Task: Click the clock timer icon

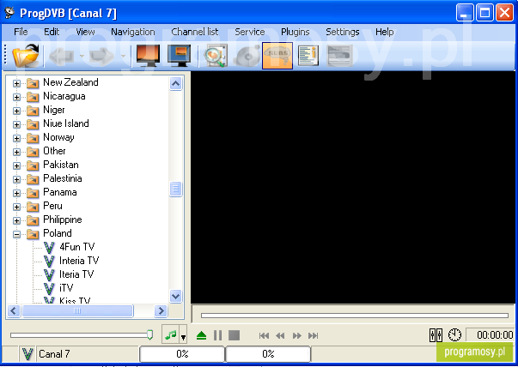Action: click(x=454, y=335)
